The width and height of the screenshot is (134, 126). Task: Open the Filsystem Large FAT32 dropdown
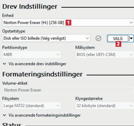pyautogui.click(x=32, y=106)
